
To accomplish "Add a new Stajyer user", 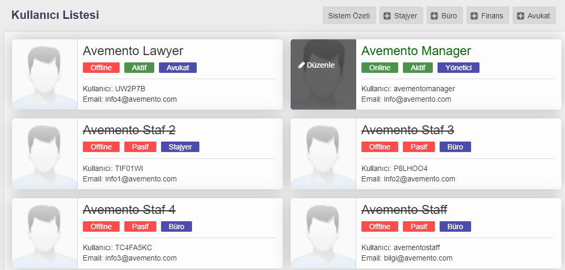I will point(401,16).
